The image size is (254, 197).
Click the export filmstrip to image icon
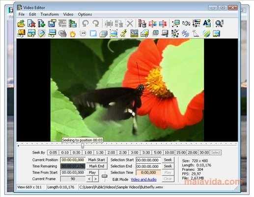coord(73,24)
